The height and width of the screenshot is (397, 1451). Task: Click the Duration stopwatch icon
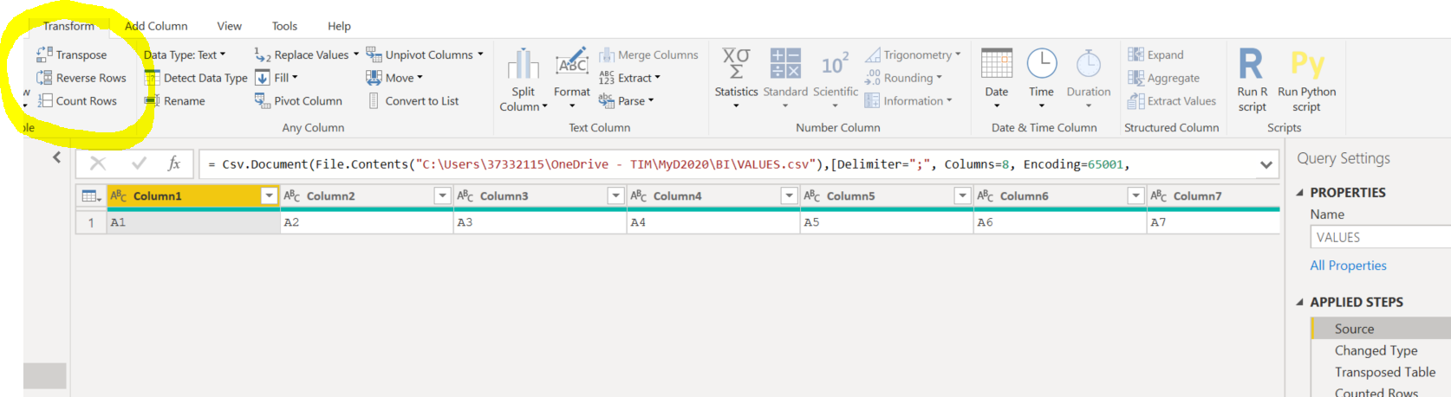1089,64
